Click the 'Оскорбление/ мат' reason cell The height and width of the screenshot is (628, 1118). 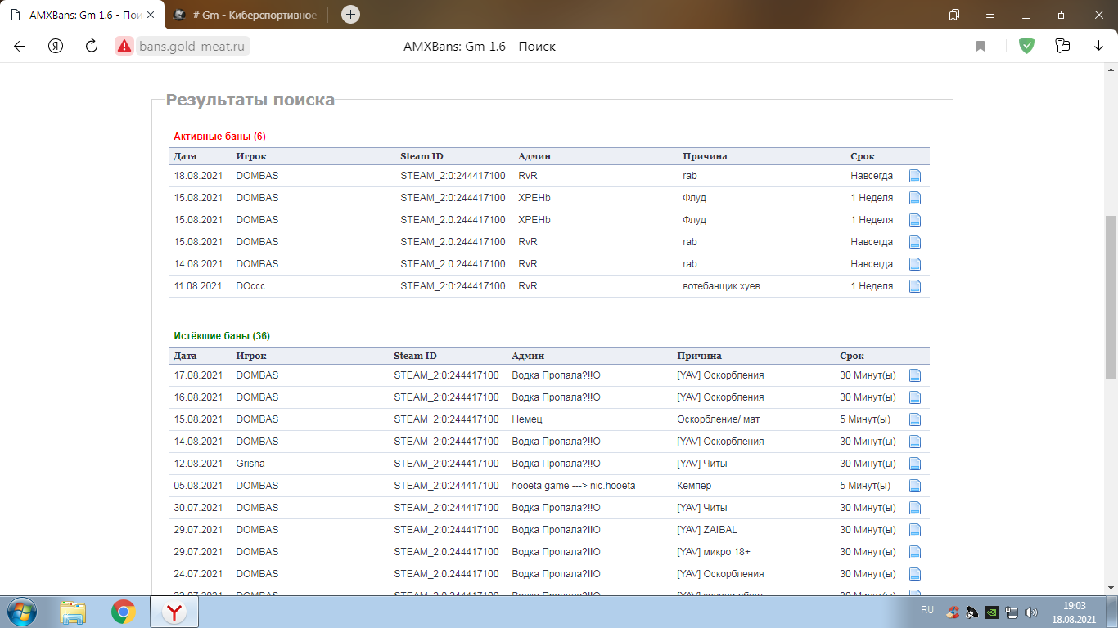(x=718, y=419)
